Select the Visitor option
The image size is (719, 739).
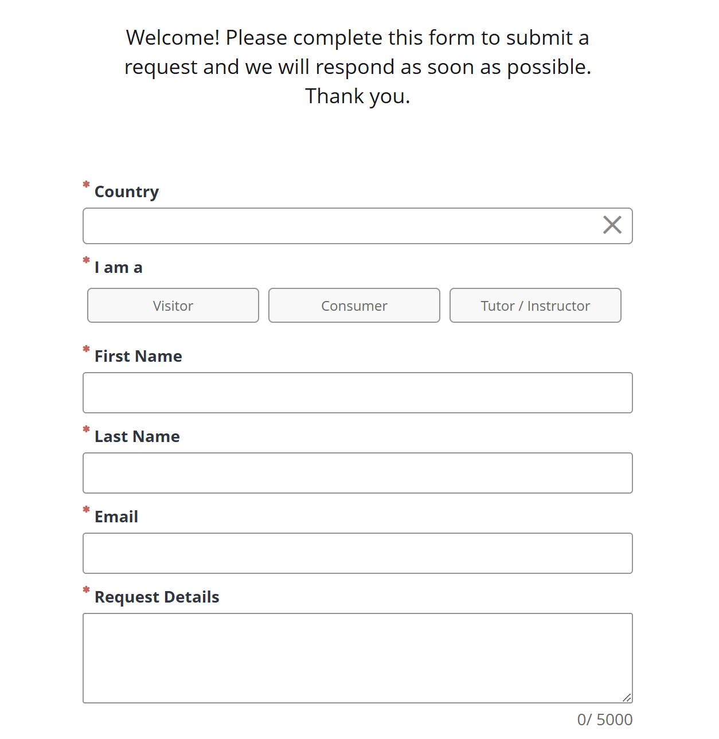coord(173,305)
